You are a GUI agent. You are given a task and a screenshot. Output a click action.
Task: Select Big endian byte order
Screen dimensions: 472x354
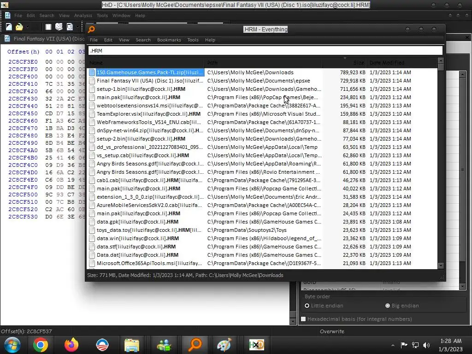tap(402, 306)
